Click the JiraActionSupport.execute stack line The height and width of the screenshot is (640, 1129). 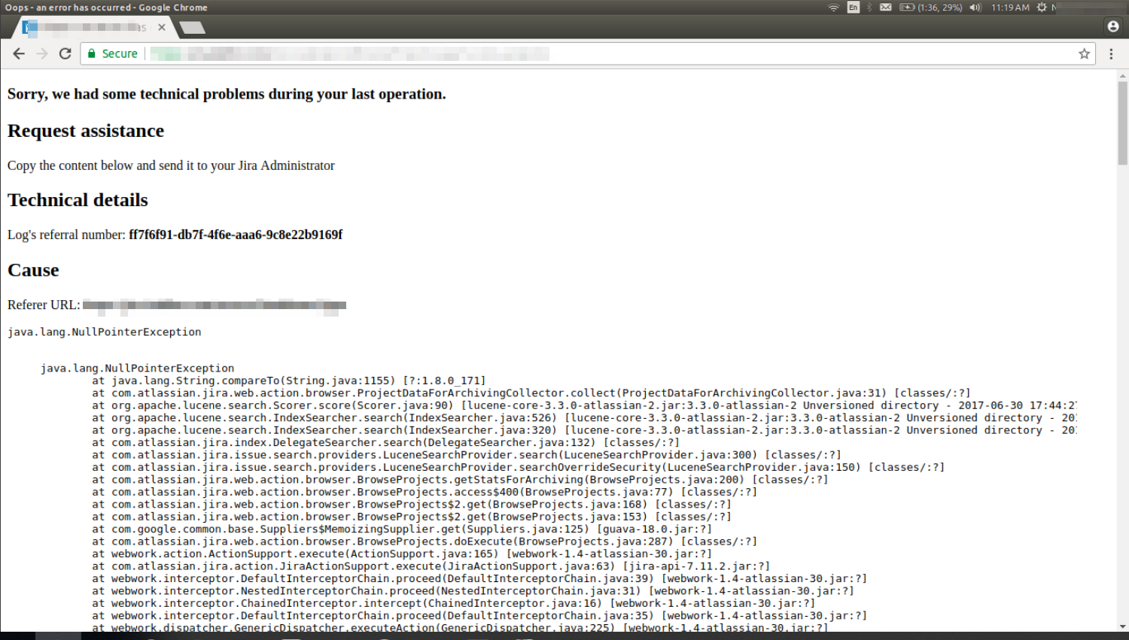pos(431,566)
